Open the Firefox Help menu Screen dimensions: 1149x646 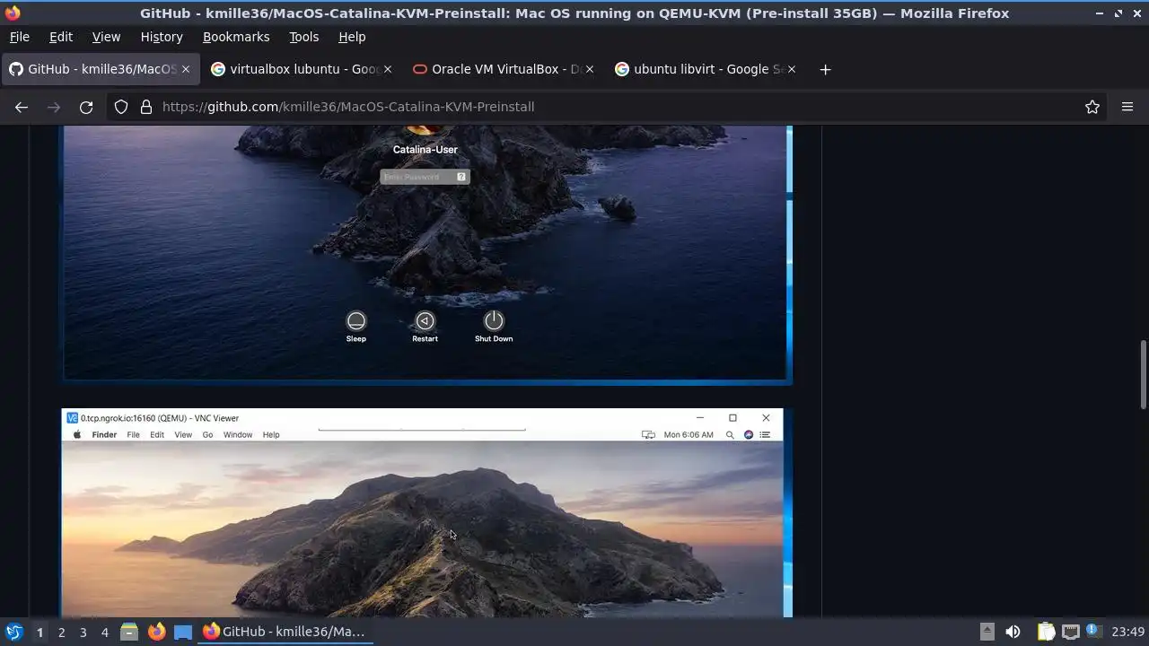coord(352,37)
